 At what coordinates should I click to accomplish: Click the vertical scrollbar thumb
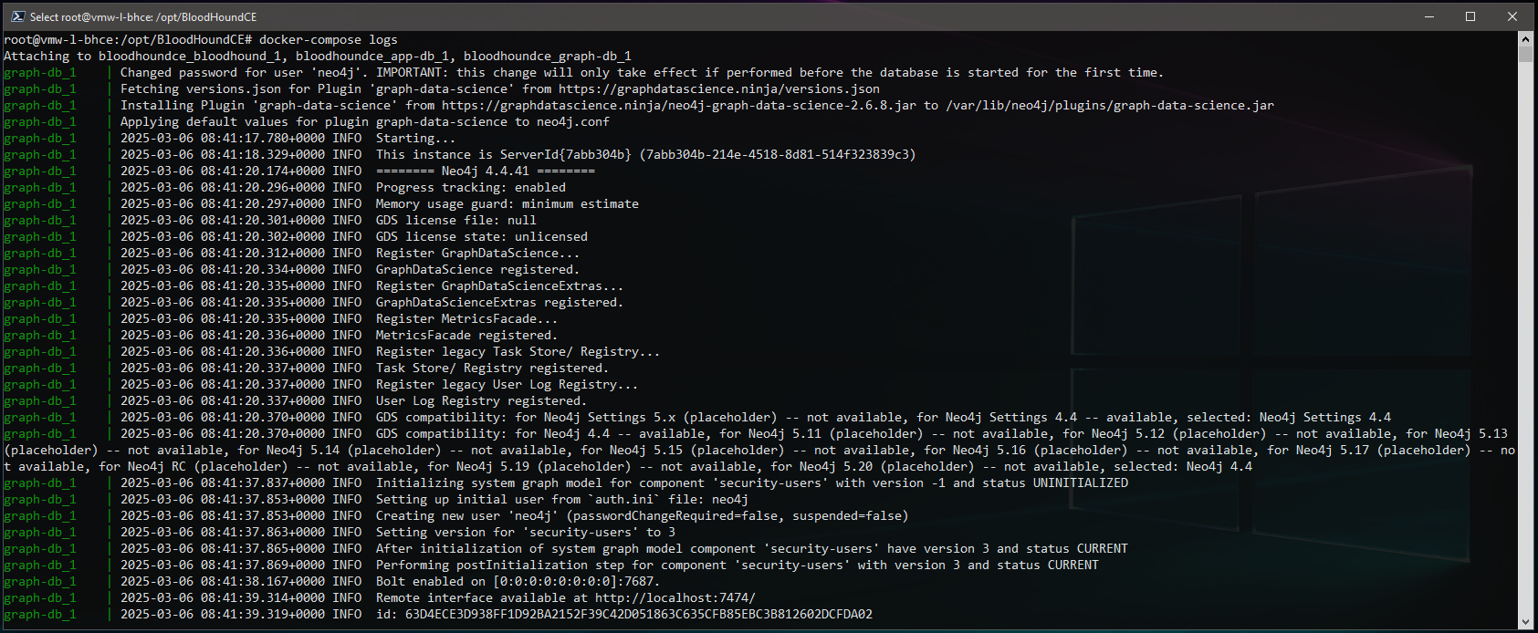click(1526, 55)
